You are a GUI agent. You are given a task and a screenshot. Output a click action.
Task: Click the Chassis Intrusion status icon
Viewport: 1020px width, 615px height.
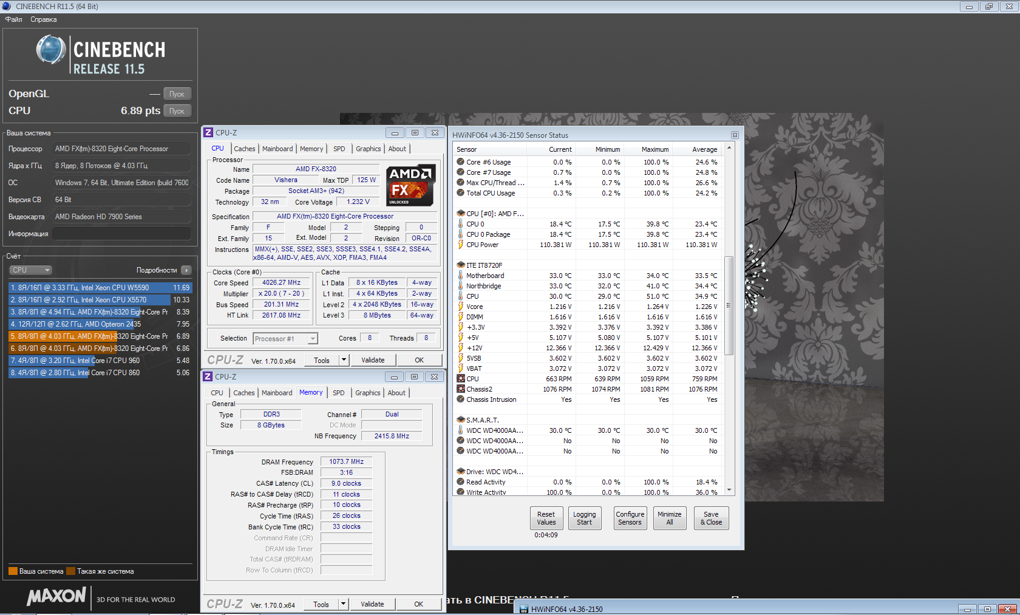click(460, 399)
